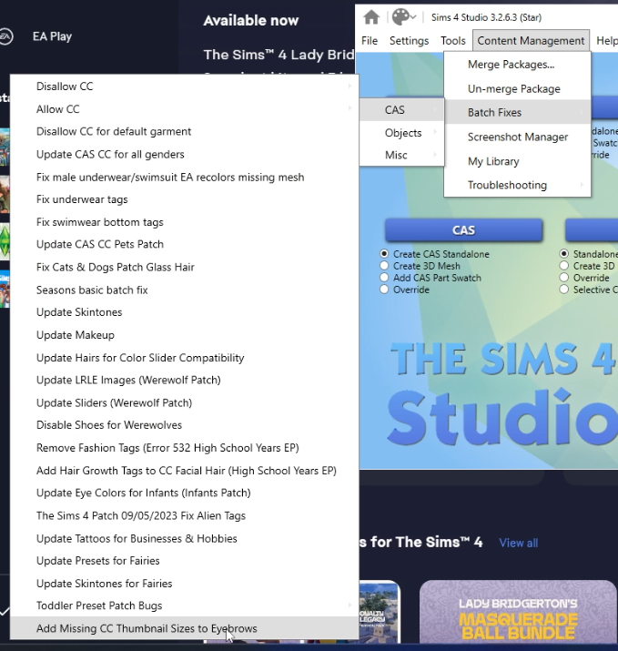Click the blue CAS button

click(463, 230)
